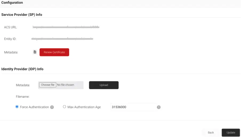Click the Service Provider (SP) Info heading

tap(22, 15)
